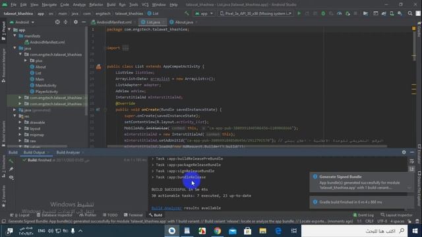The height and width of the screenshot is (237, 422).
Task: Click the Build Analyzer results link
Action: (166, 208)
